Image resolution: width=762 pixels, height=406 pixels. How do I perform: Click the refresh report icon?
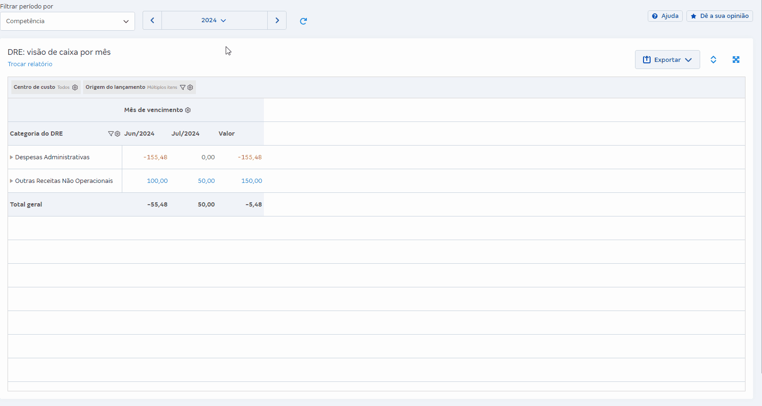tap(303, 21)
